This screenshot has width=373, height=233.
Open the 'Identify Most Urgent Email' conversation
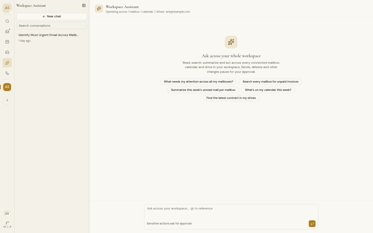pos(52,38)
